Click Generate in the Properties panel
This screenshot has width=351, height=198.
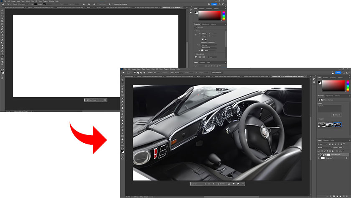pos(336,115)
